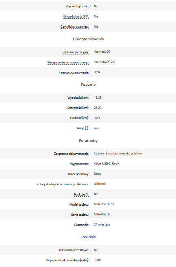Open System operacyjny tooltip label
Screen dimensions: 176x267
point(76,52)
